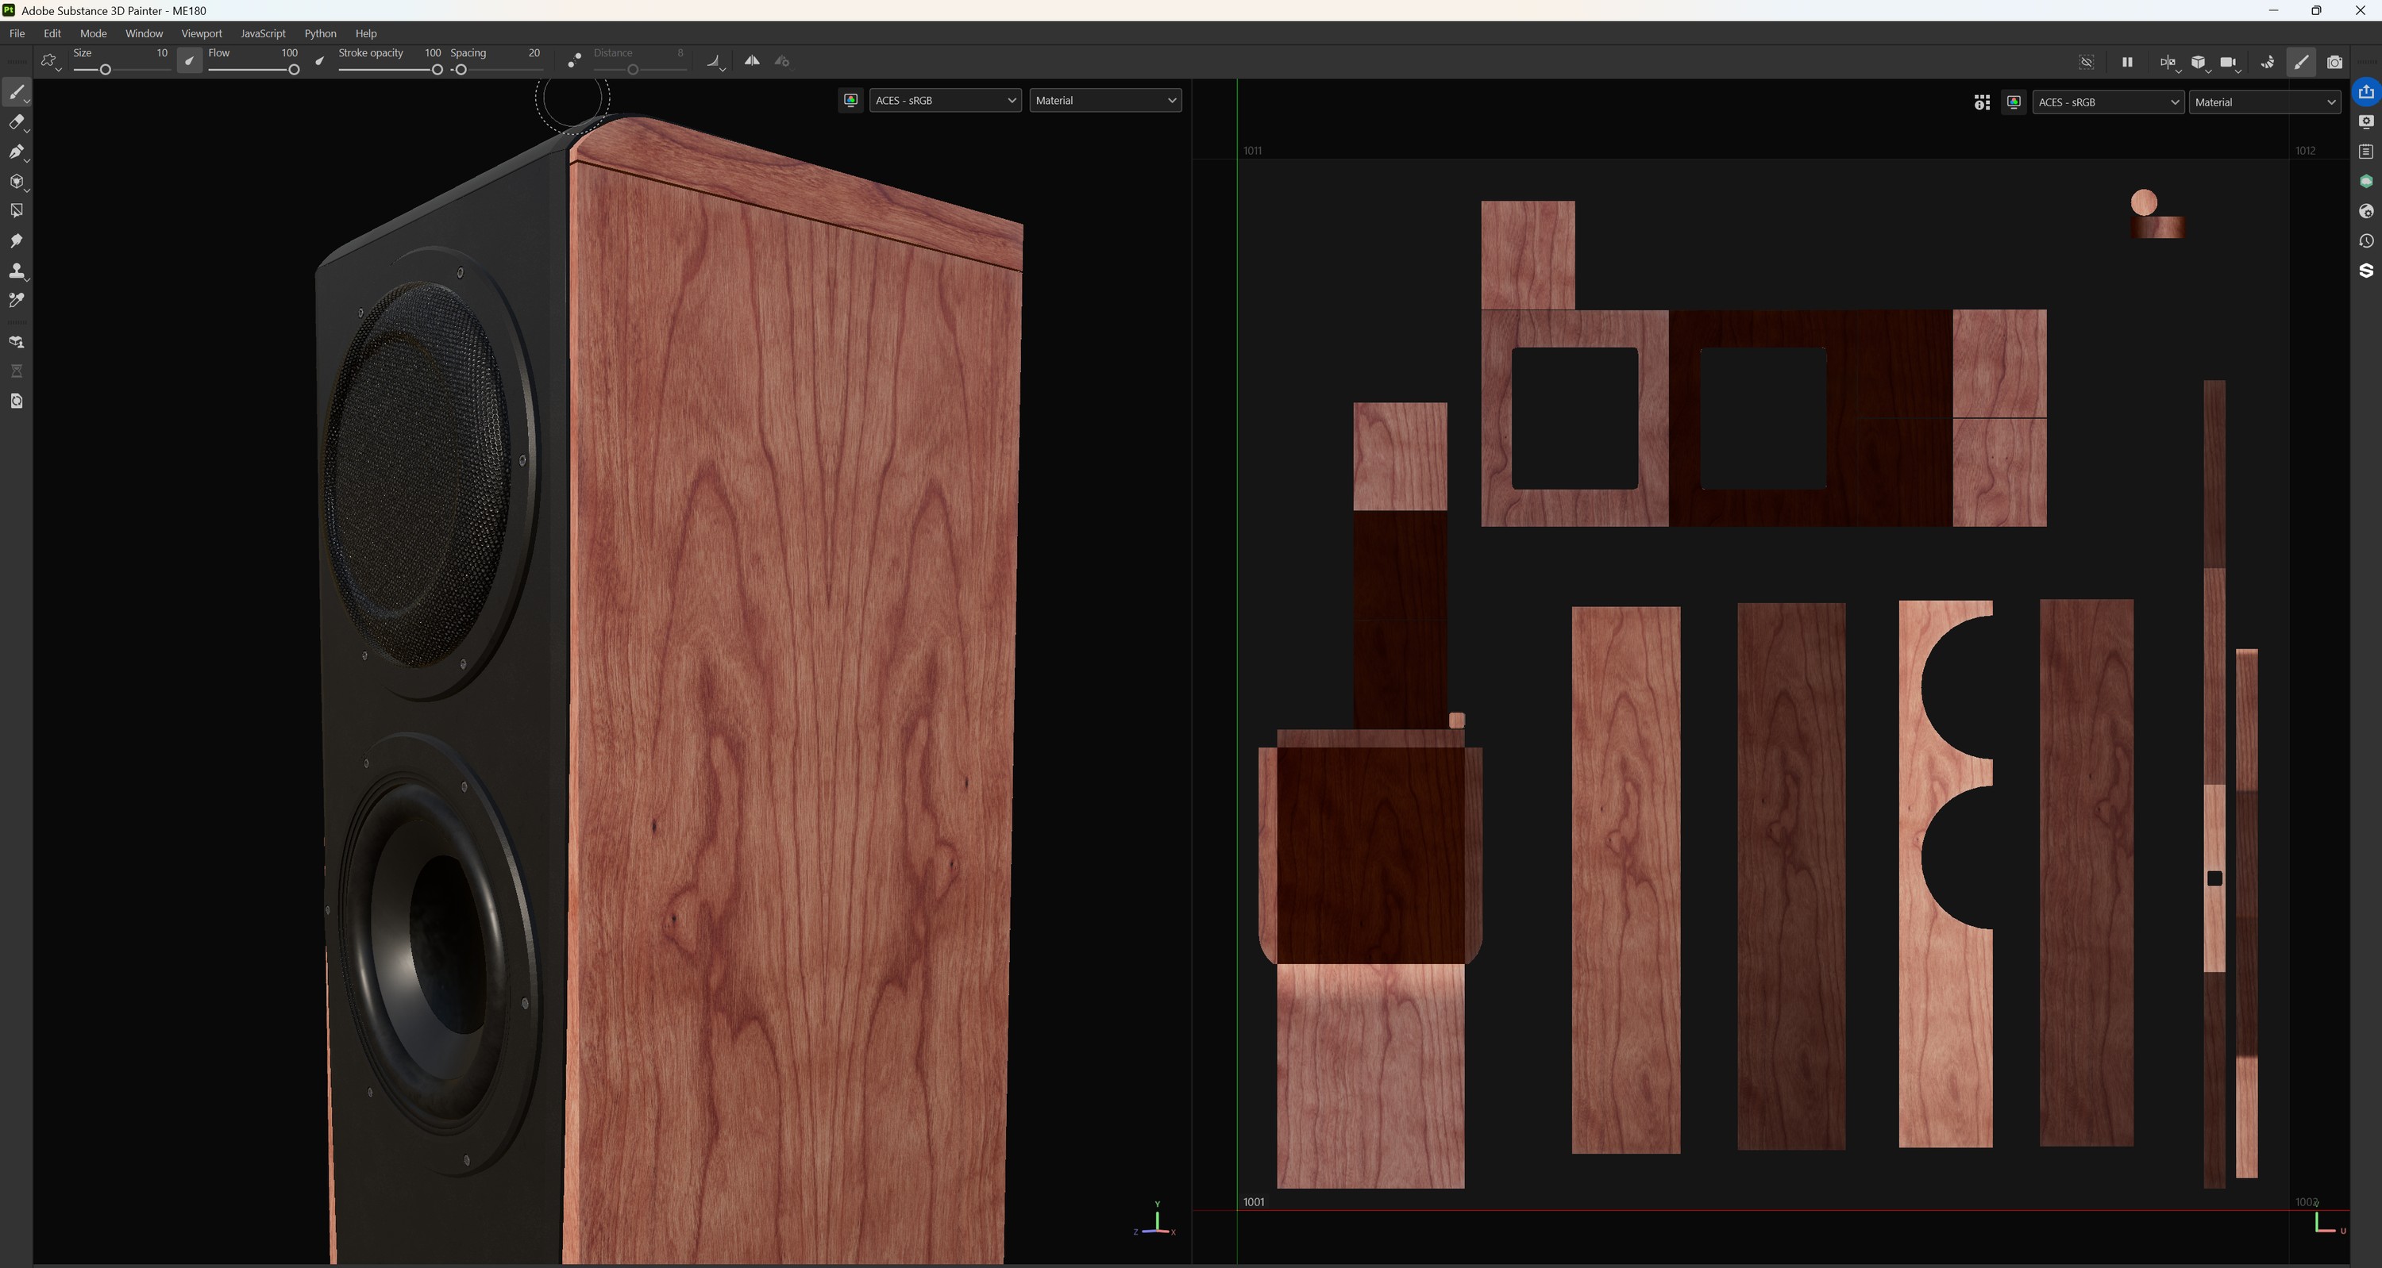The width and height of the screenshot is (2382, 1268).
Task: Pause the engine computations
Action: [x=2127, y=62]
